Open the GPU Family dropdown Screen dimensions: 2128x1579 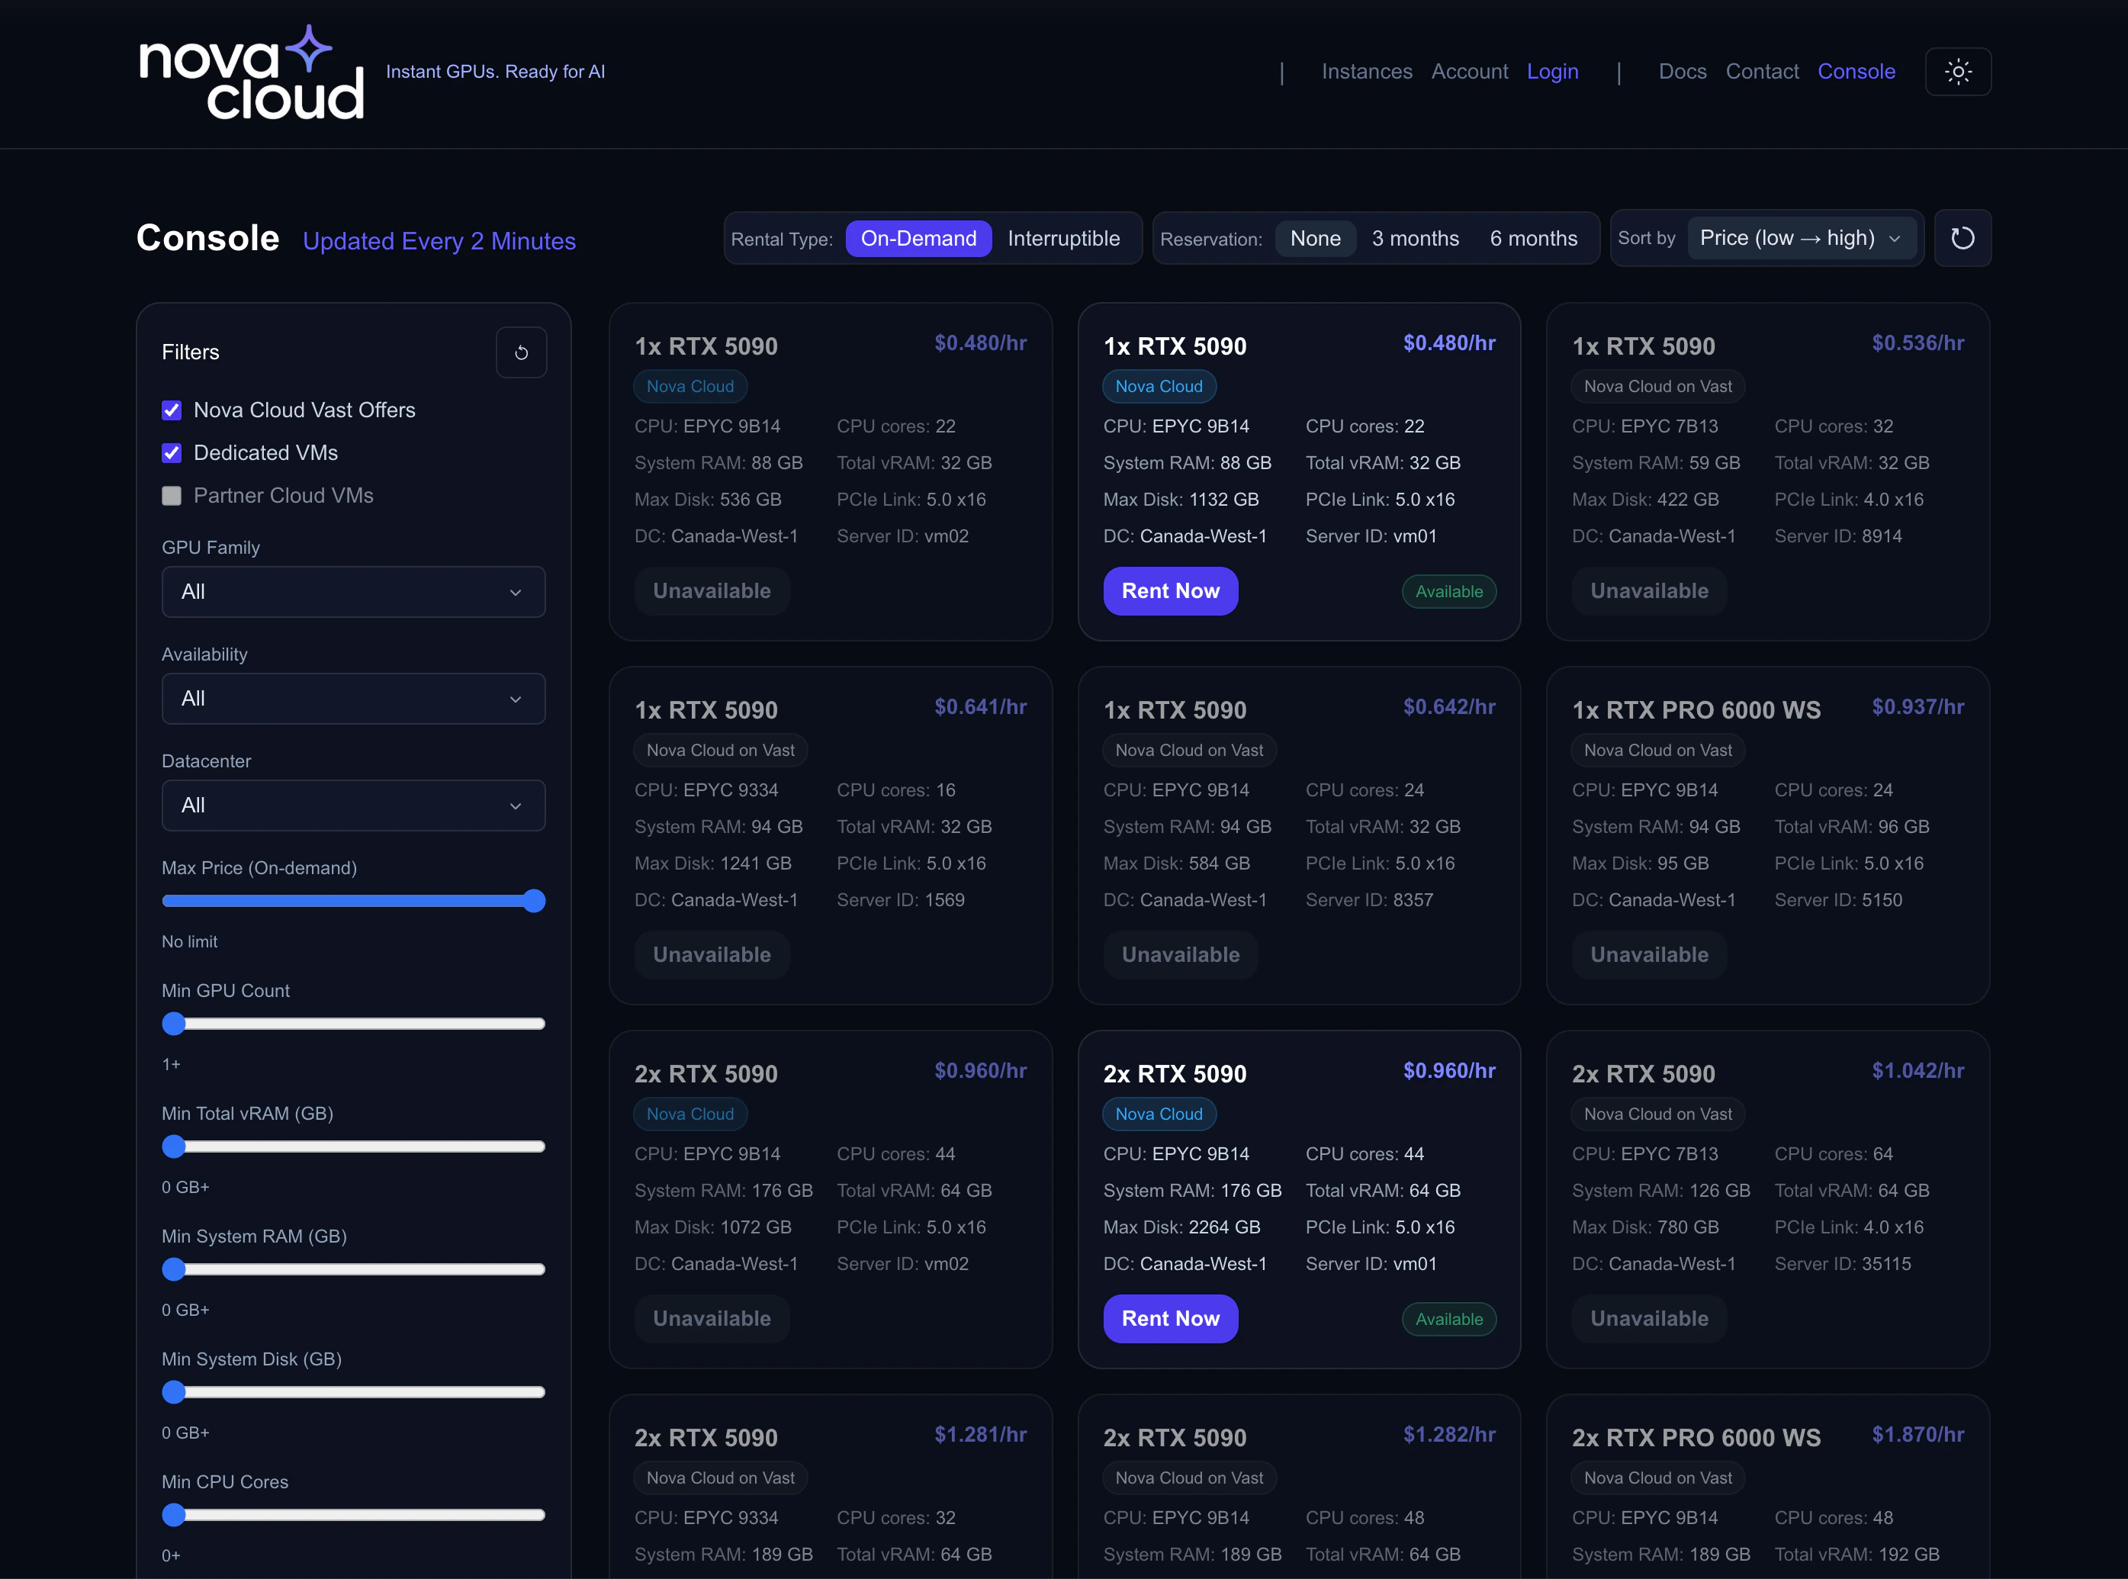(354, 592)
